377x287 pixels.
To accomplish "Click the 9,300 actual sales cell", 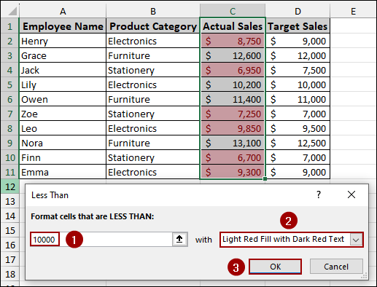I will click(x=233, y=172).
